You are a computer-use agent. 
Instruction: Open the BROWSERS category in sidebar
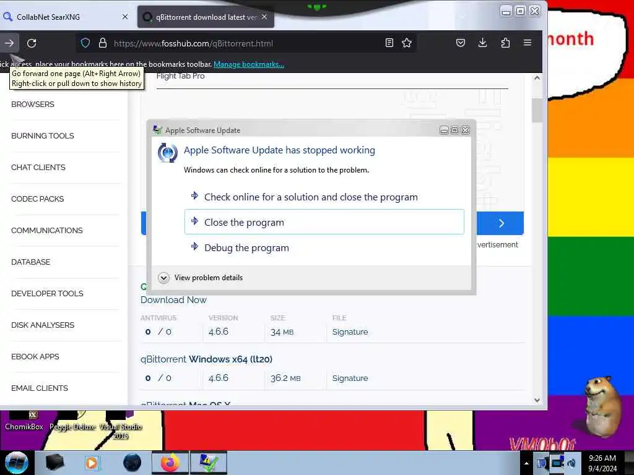[33, 104]
